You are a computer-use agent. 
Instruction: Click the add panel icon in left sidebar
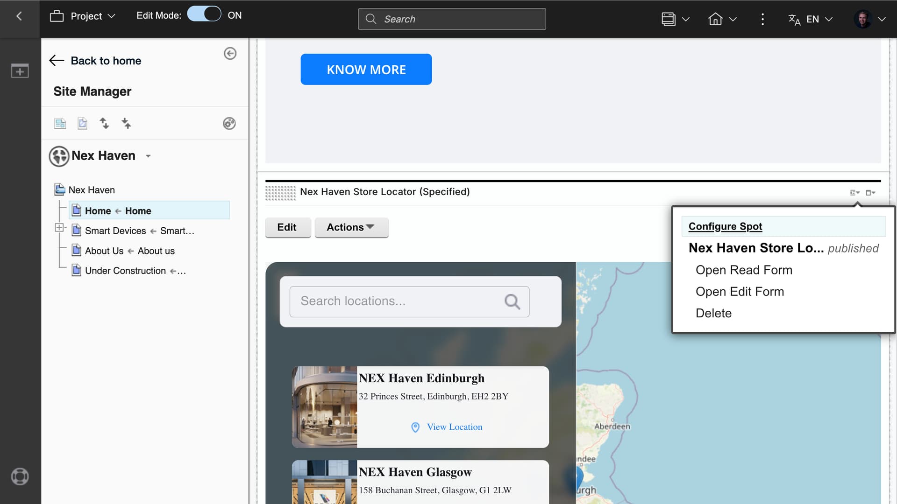(x=20, y=71)
